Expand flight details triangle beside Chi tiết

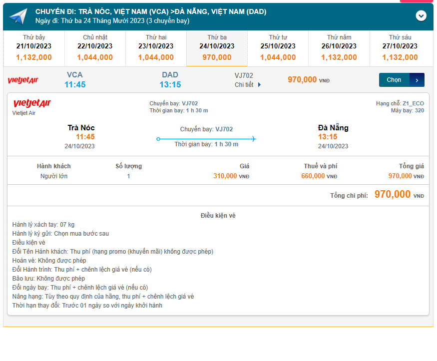point(259,85)
